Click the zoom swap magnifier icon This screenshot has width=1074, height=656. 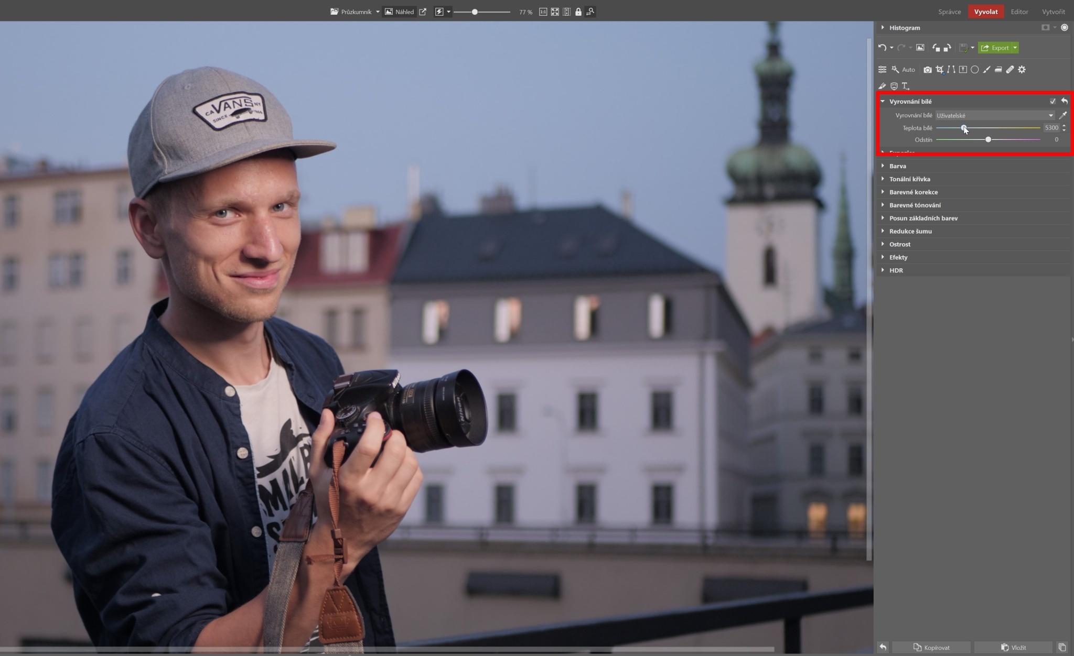click(x=590, y=12)
